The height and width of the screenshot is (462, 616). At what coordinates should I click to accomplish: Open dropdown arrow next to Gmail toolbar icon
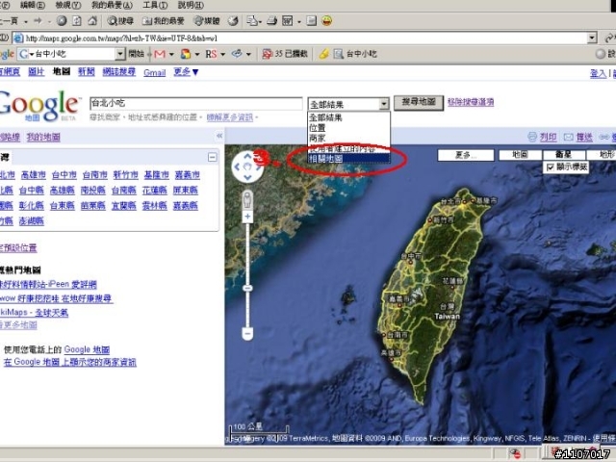tap(171, 54)
